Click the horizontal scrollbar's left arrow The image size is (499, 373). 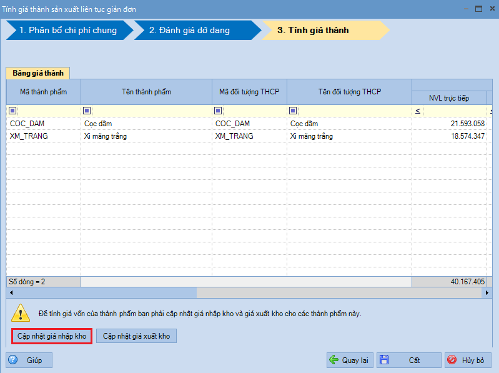pos(10,292)
